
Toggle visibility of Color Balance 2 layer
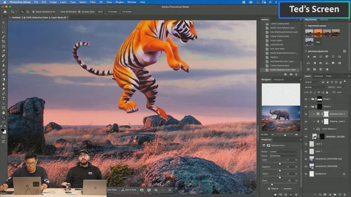click(x=306, y=129)
